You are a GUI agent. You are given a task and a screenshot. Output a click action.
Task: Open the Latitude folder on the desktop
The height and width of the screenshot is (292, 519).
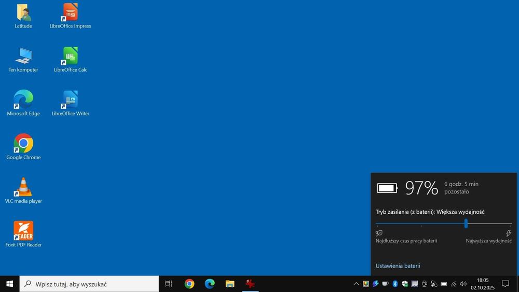coord(23,16)
